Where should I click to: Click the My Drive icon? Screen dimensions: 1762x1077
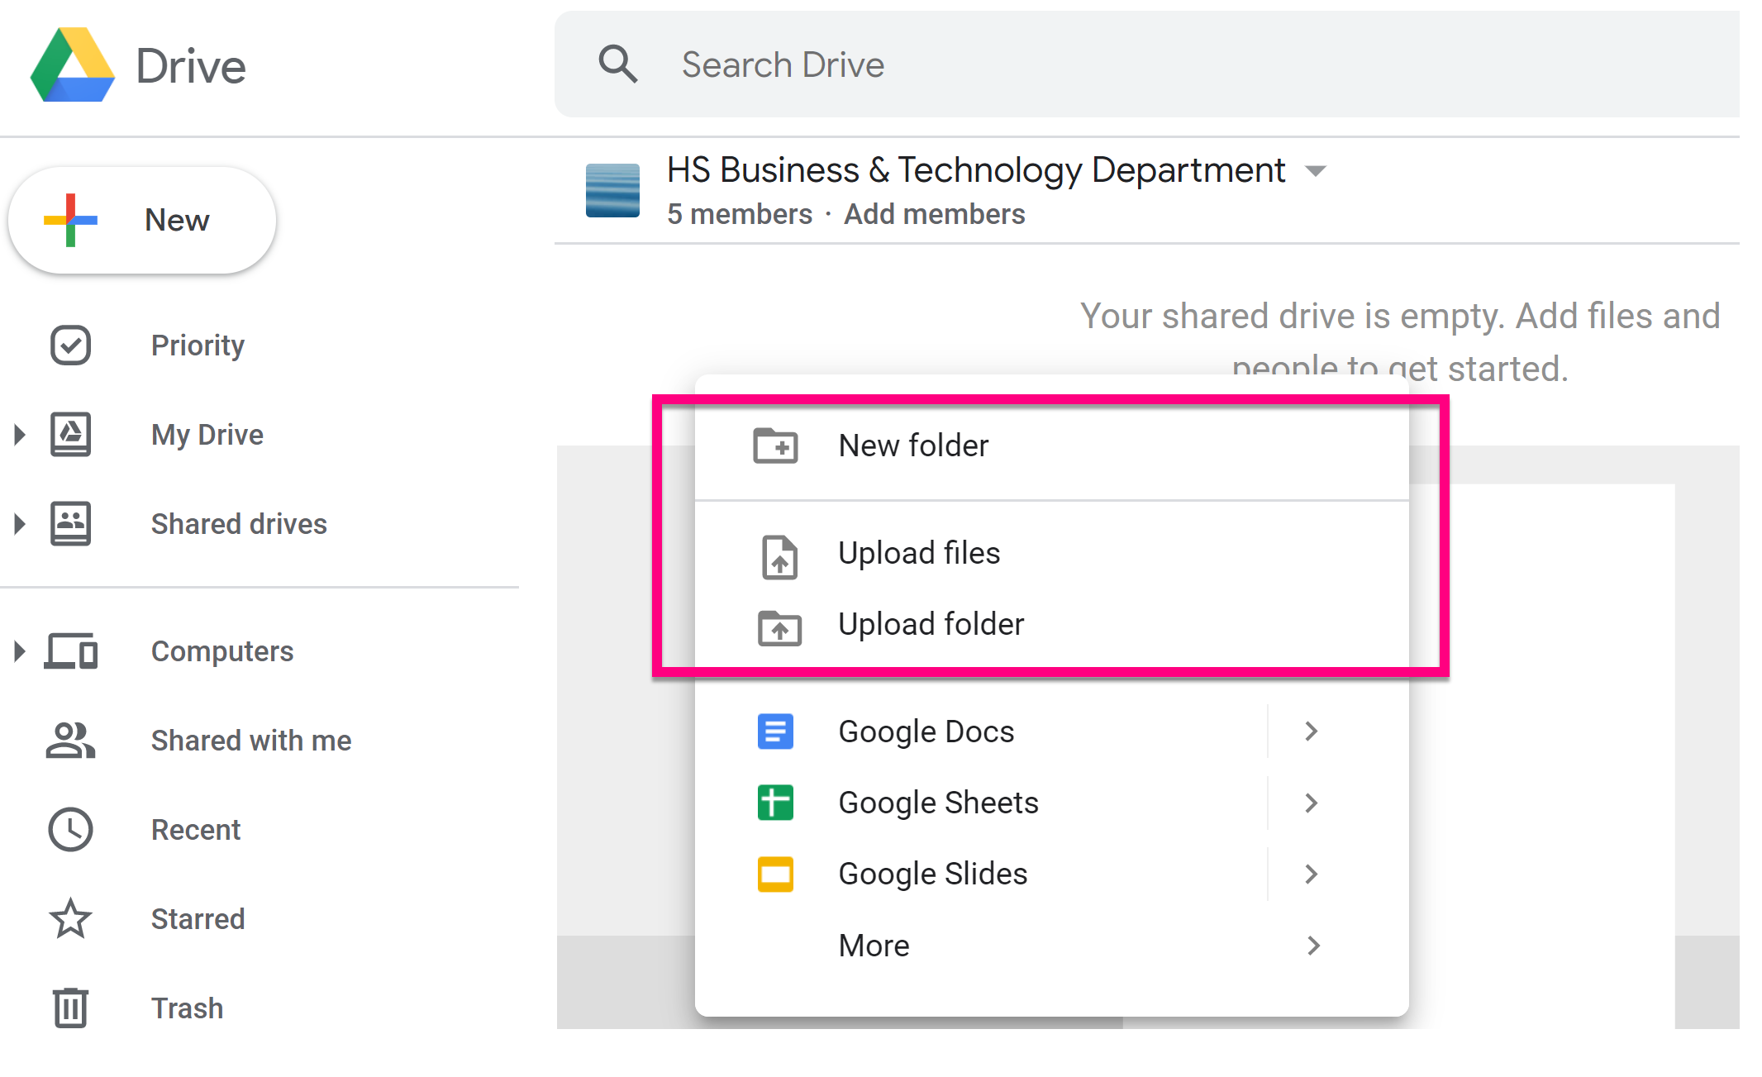point(70,434)
